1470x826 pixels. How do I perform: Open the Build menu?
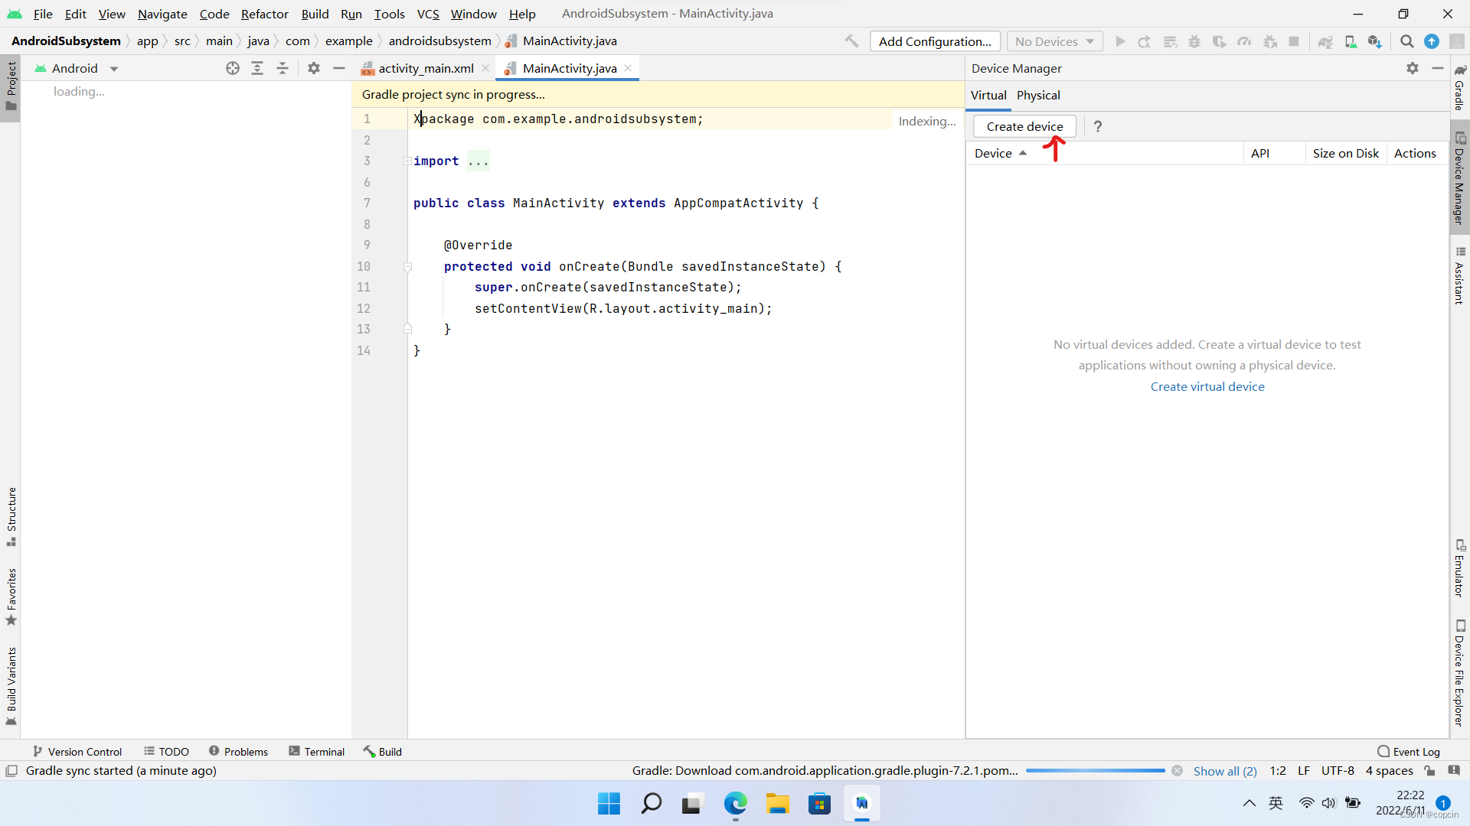point(315,14)
